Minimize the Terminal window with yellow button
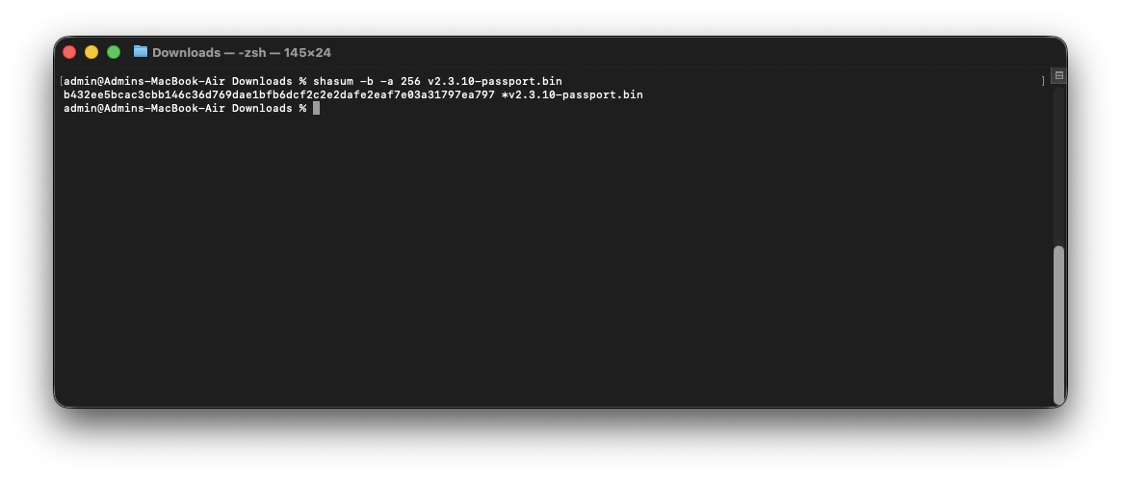Viewport: 1121px width, 479px height. pyautogui.click(x=91, y=52)
